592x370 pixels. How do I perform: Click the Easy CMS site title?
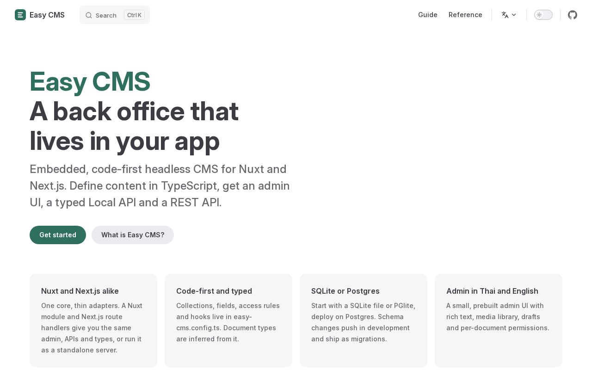click(47, 15)
